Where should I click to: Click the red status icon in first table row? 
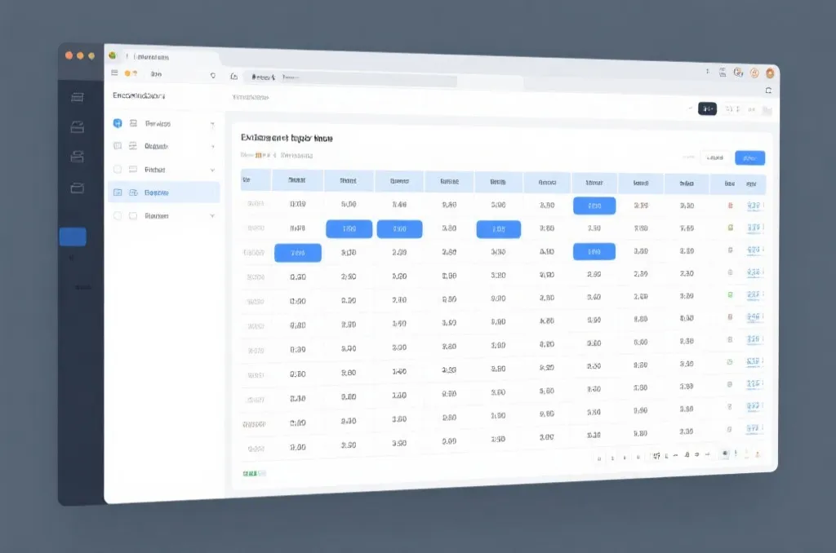731,205
